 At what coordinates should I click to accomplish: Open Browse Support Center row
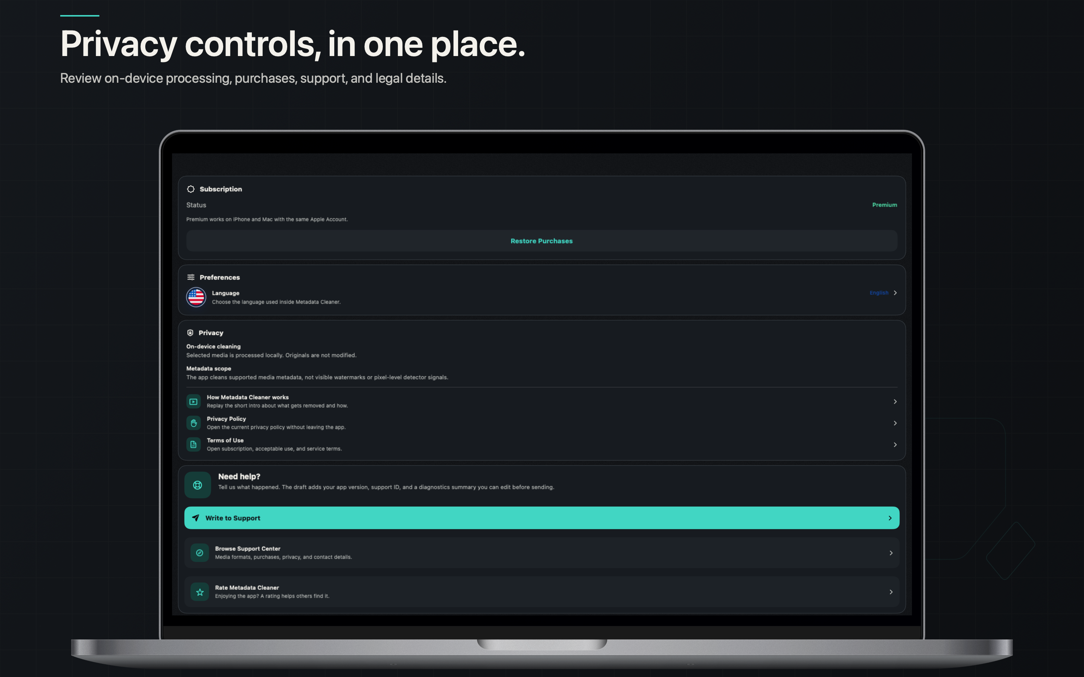coord(542,553)
